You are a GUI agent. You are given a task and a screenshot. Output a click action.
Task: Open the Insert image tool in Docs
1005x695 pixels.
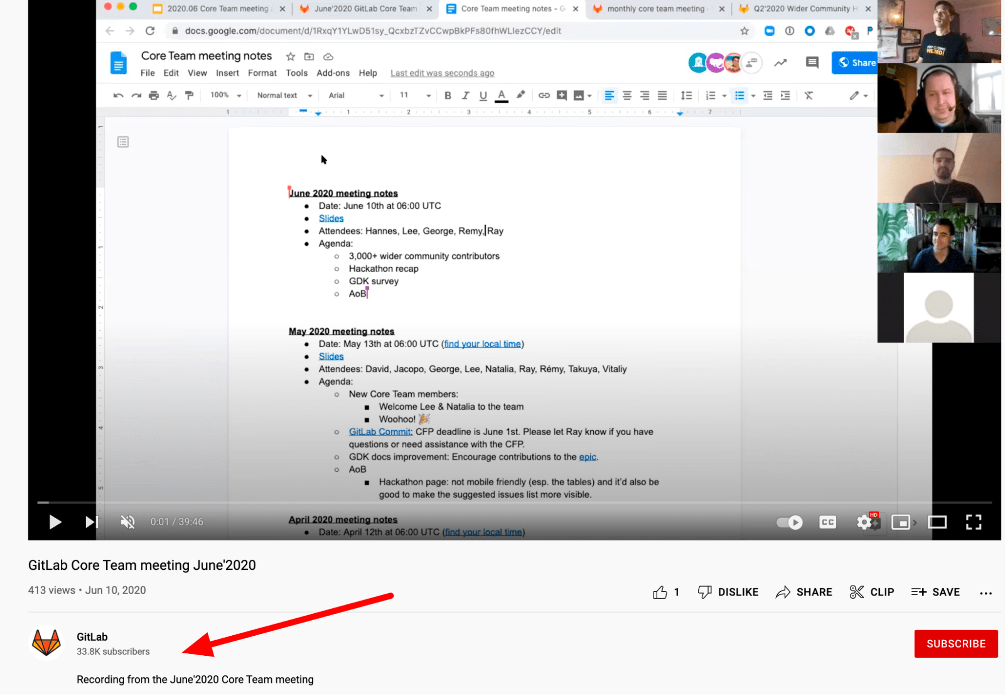pos(579,95)
